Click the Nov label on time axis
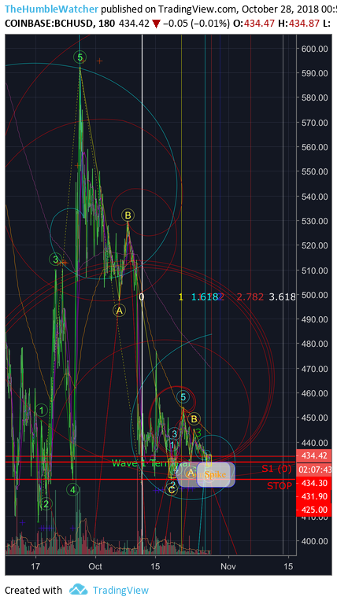This screenshot has height=604, width=337. tap(228, 566)
